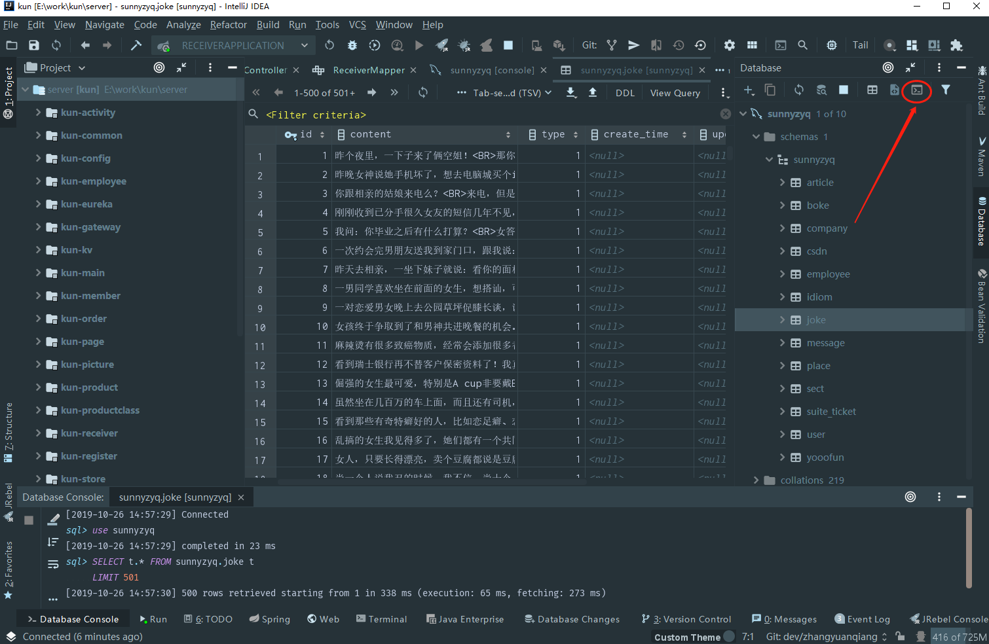This screenshot has width=989, height=644.
Task: Click the Git Show History clock icon
Action: point(679,45)
